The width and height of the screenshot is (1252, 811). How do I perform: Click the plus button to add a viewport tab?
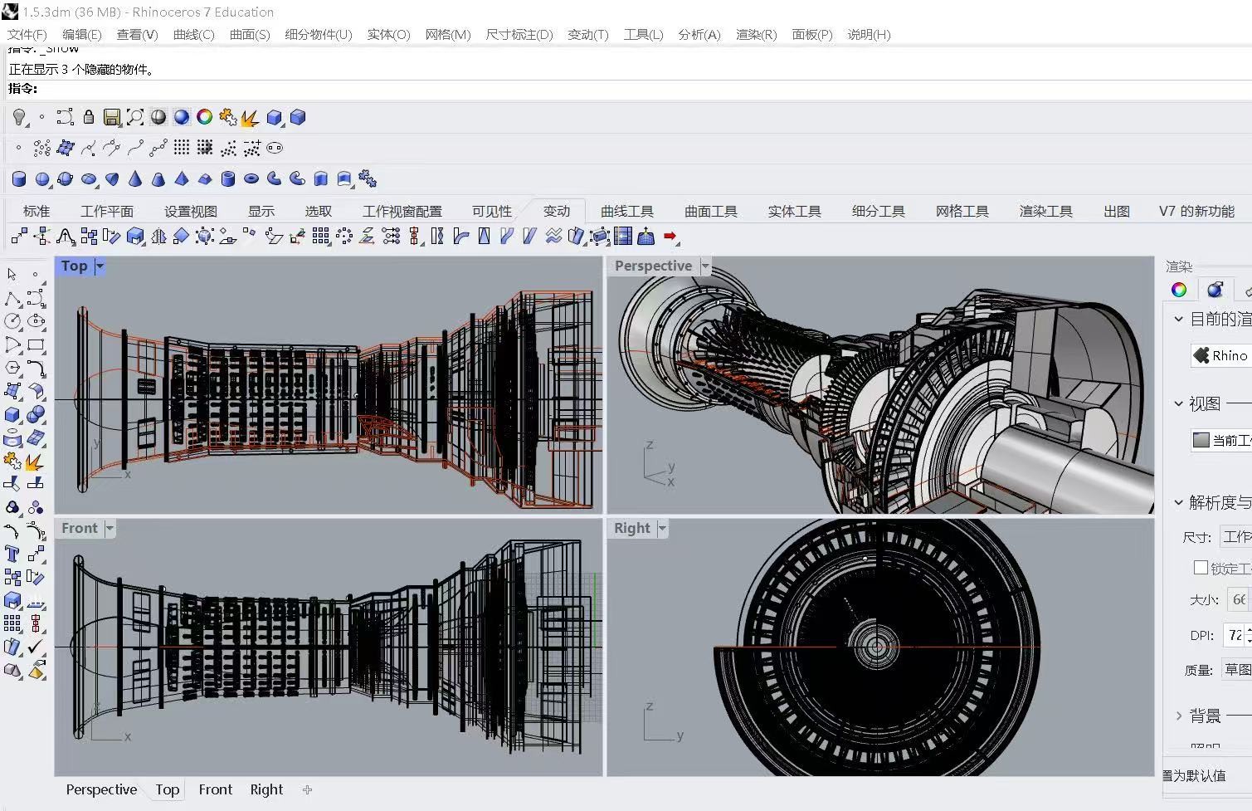(x=307, y=789)
